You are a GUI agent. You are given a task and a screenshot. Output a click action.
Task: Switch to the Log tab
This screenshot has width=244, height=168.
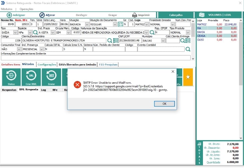(43, 90)
